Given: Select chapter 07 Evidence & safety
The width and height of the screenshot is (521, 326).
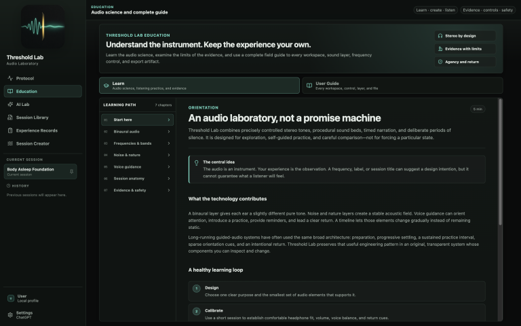Looking at the screenshot, I should pyautogui.click(x=137, y=190).
